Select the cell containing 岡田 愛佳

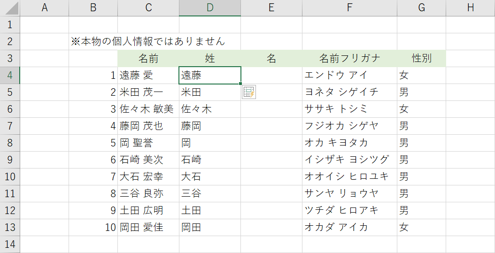(148, 228)
